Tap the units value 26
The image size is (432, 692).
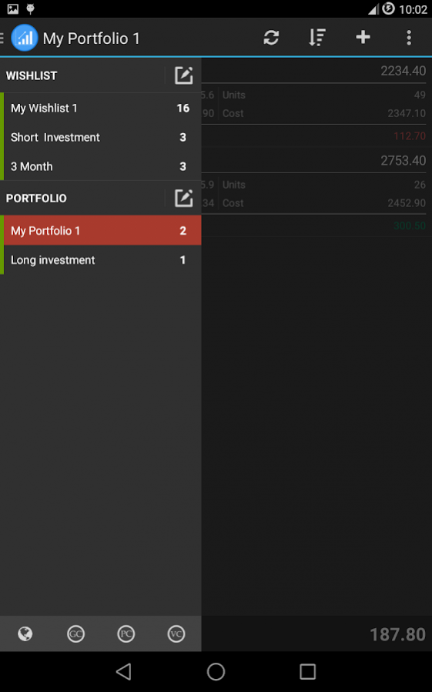[x=420, y=185]
